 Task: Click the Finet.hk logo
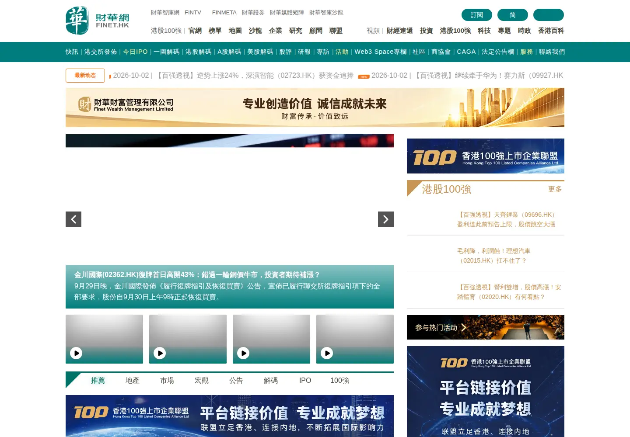coord(98,21)
